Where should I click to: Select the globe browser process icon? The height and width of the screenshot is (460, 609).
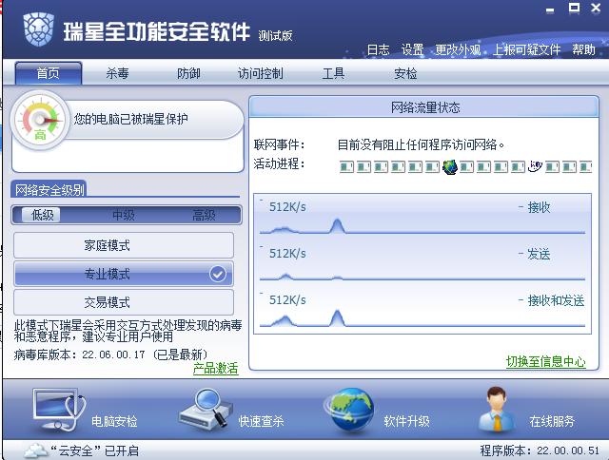pyautogui.click(x=450, y=166)
